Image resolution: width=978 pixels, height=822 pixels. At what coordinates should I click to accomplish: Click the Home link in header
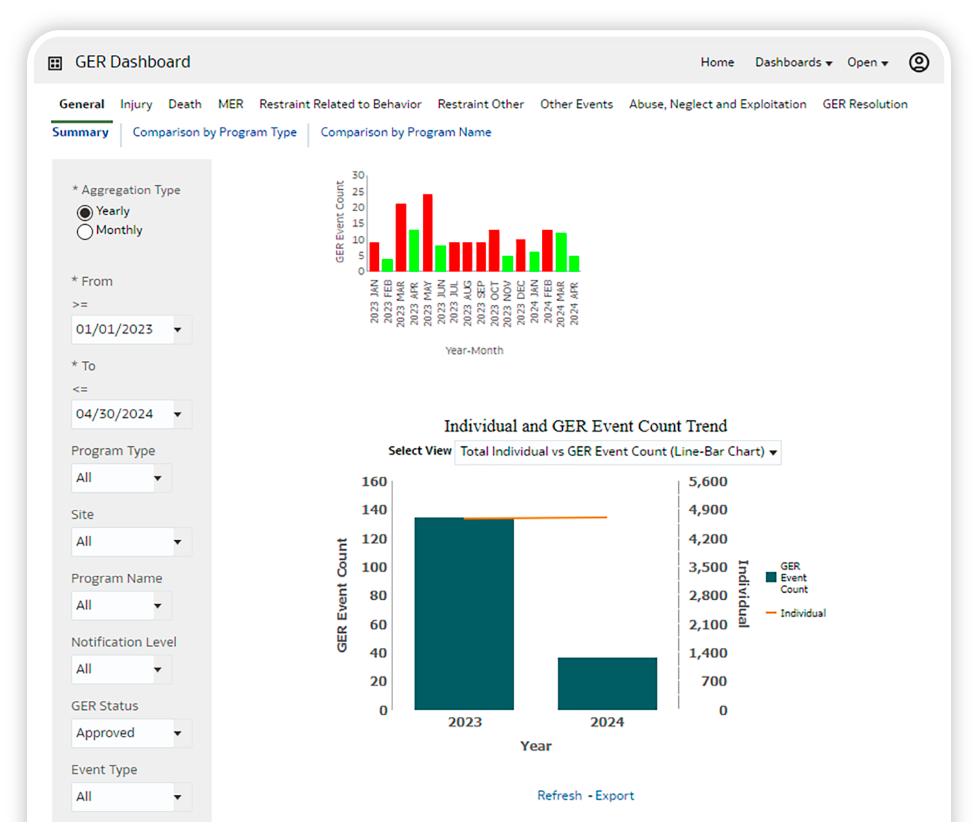tap(717, 62)
